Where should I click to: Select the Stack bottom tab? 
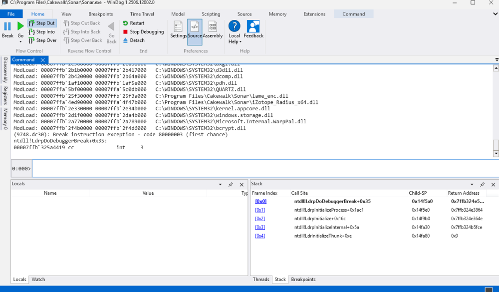[280, 279]
